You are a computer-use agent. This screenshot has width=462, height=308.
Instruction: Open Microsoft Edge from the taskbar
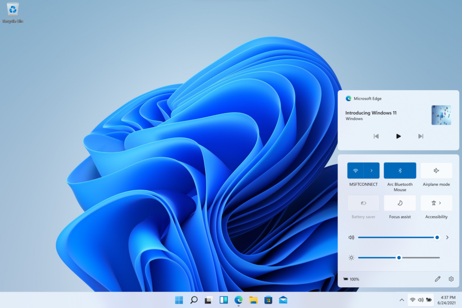[x=238, y=299]
